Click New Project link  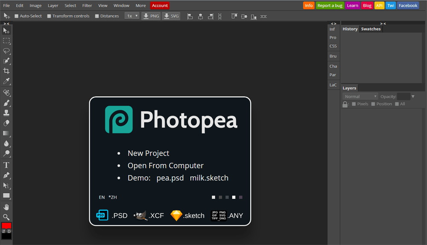pyautogui.click(x=149, y=153)
